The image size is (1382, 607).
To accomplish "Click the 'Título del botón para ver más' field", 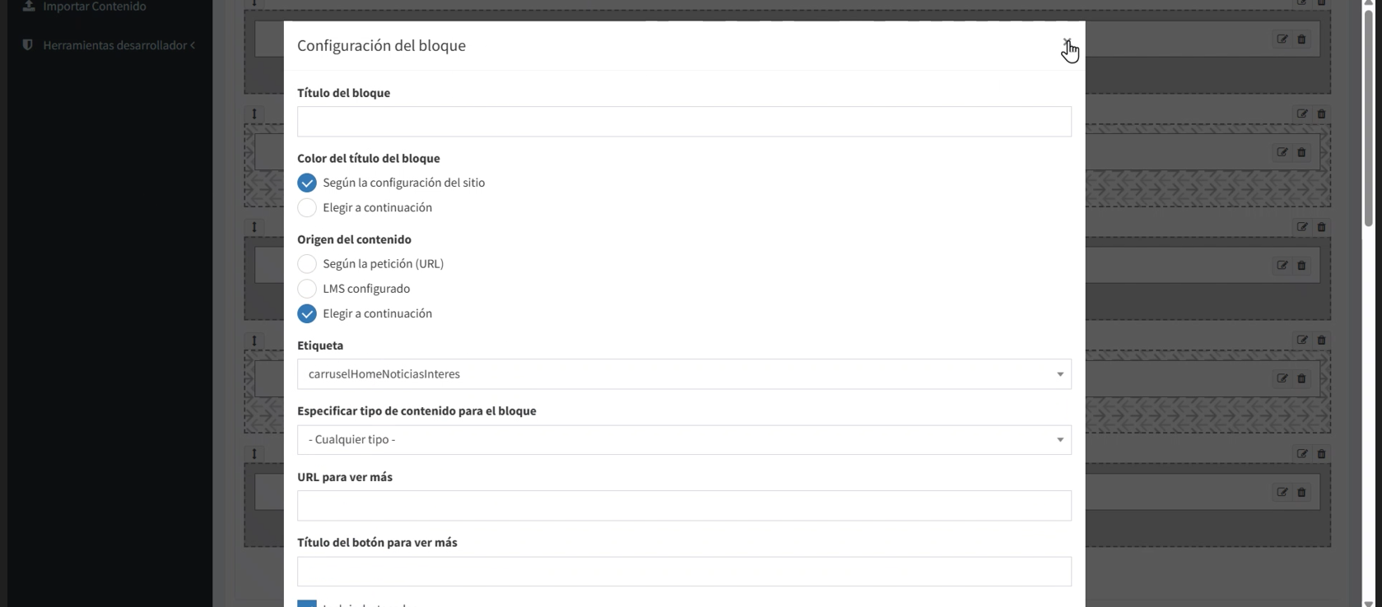I will click(x=684, y=572).
